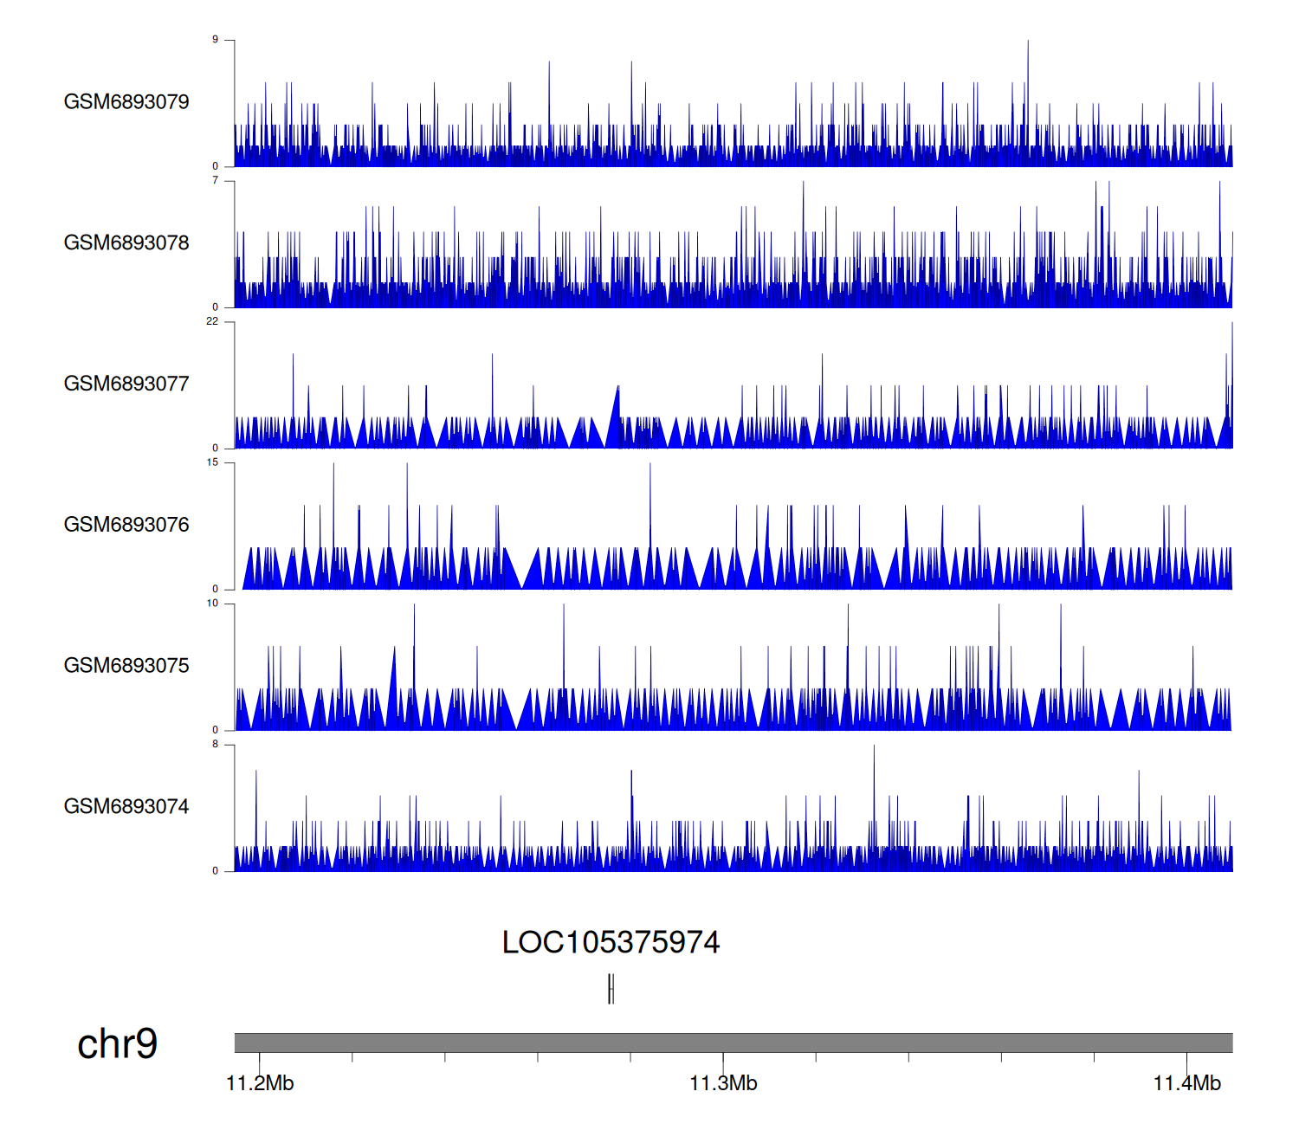The height and width of the screenshot is (1143, 1299).
Task: Click the 11.2Mb axis position label
Action: tap(260, 1084)
